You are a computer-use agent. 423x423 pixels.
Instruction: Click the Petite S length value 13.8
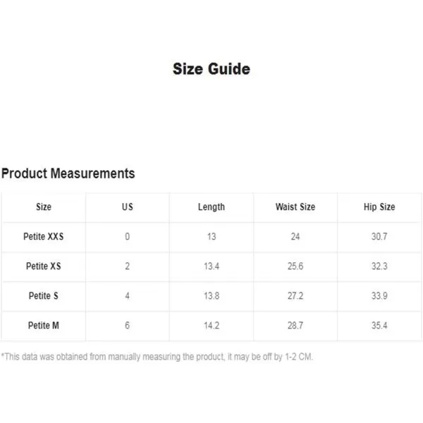click(211, 296)
